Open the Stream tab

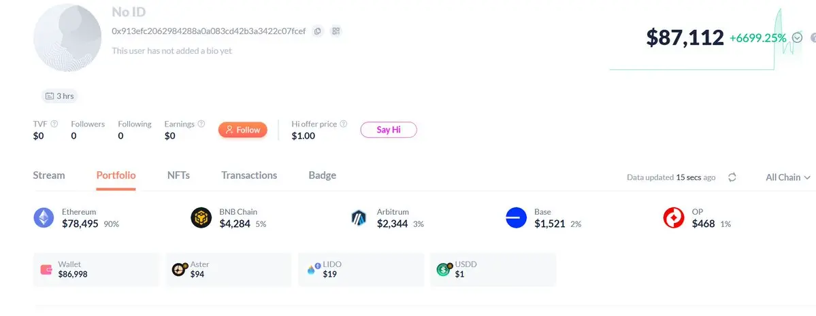pos(49,175)
